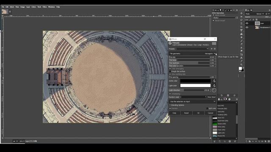Toggle Allow splitting tiles checkbox
Viewport: 271px width, 152px height.
pyautogui.click(x=170, y=74)
